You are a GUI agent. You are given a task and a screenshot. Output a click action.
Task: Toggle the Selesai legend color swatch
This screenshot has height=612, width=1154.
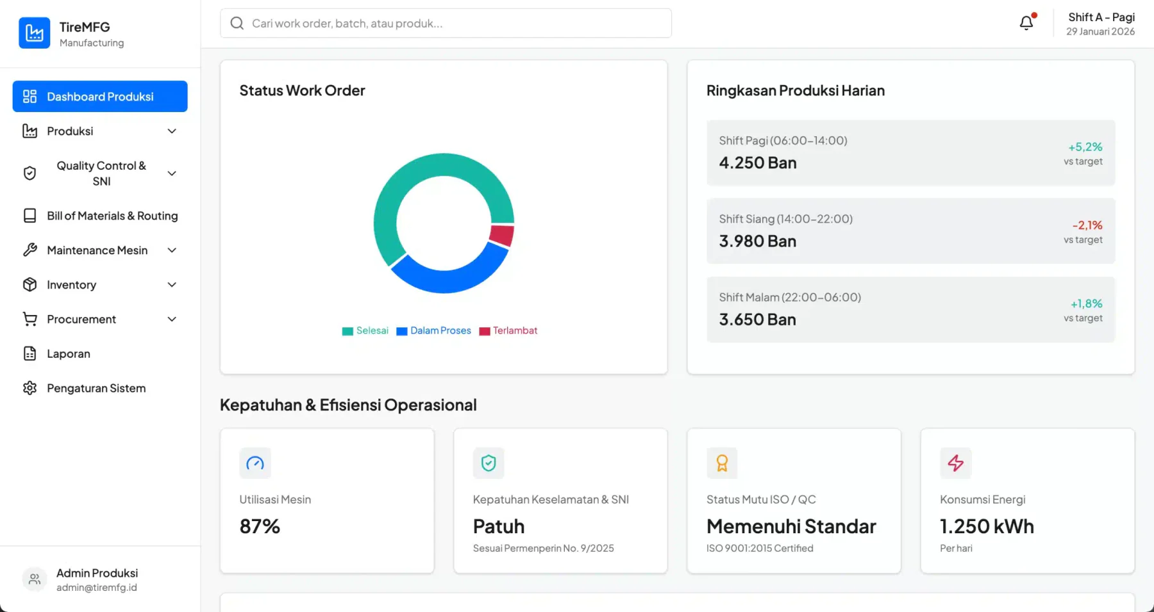click(x=347, y=331)
